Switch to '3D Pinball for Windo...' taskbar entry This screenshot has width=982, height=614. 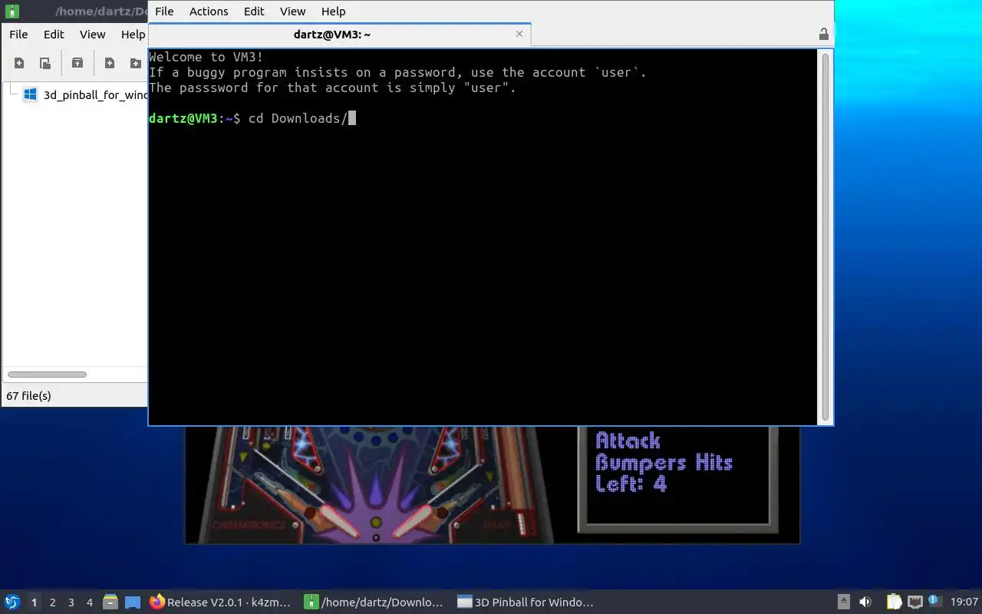(x=526, y=602)
